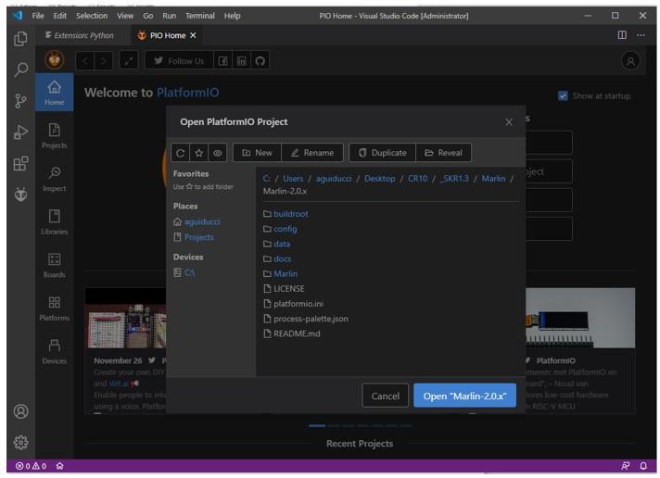
Task: Open the File menu
Action: coord(38,16)
